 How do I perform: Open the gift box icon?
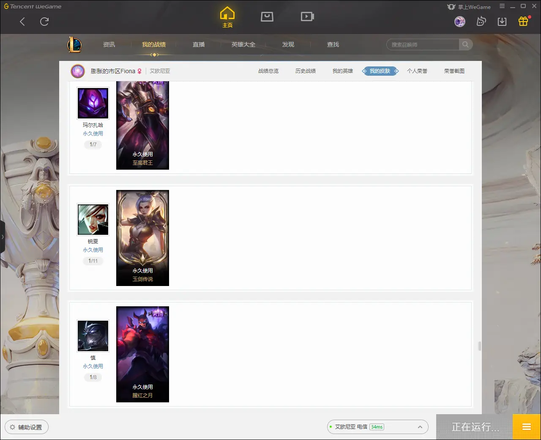(x=523, y=21)
